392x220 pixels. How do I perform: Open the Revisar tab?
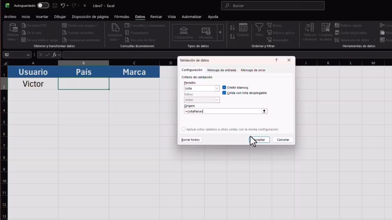pos(156,17)
